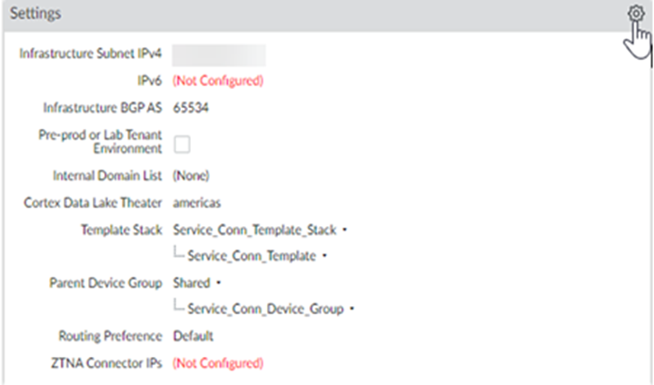Click the Cortex Data Lake Theater americas value
654x385 pixels.
196,202
